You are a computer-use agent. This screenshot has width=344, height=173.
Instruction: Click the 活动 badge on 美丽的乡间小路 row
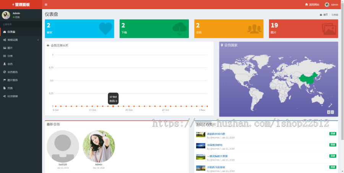point(333,134)
